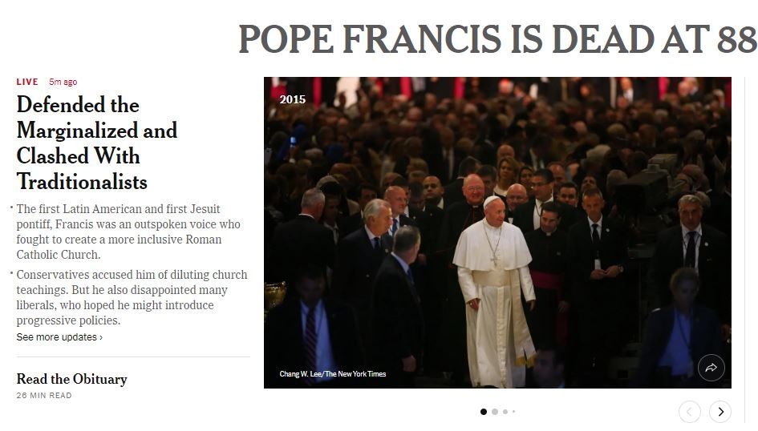The width and height of the screenshot is (758, 431).
Task: Click the share arrow icon on the photo
Action: tap(711, 368)
